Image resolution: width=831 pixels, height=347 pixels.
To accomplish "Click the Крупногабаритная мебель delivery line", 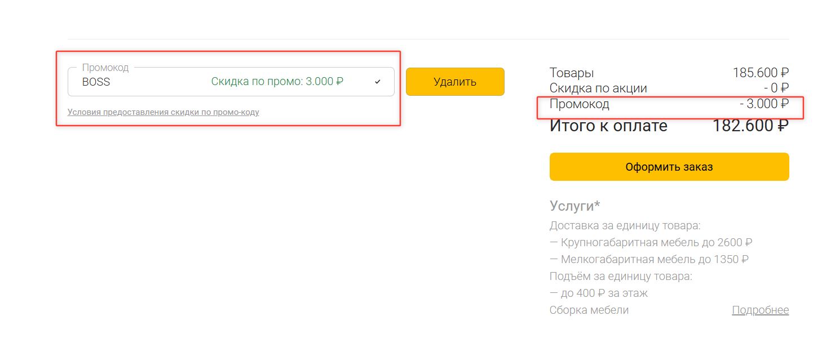I will [x=651, y=243].
